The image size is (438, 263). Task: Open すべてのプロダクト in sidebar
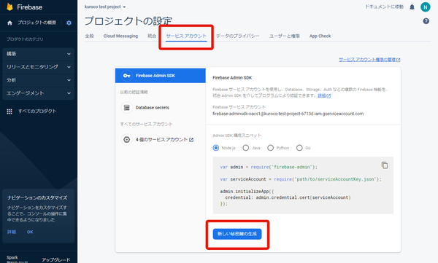pos(37,111)
